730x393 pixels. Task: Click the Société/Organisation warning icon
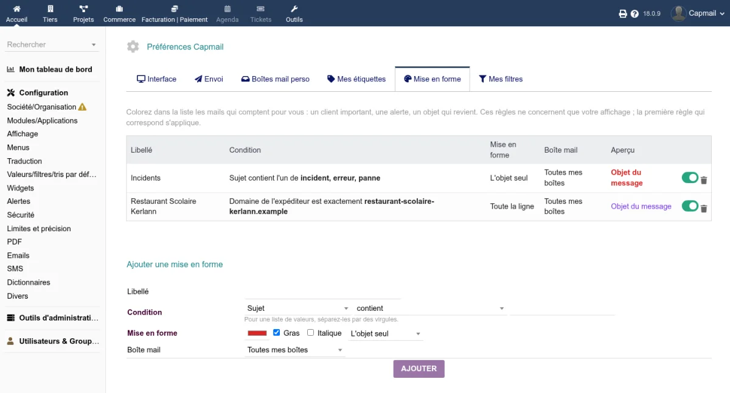[x=83, y=107]
